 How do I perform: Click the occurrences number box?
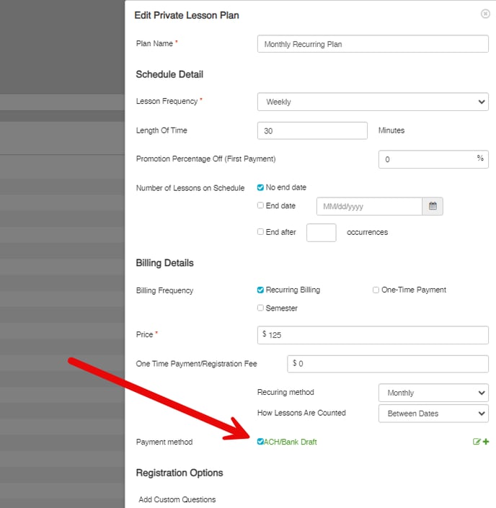[322, 233]
